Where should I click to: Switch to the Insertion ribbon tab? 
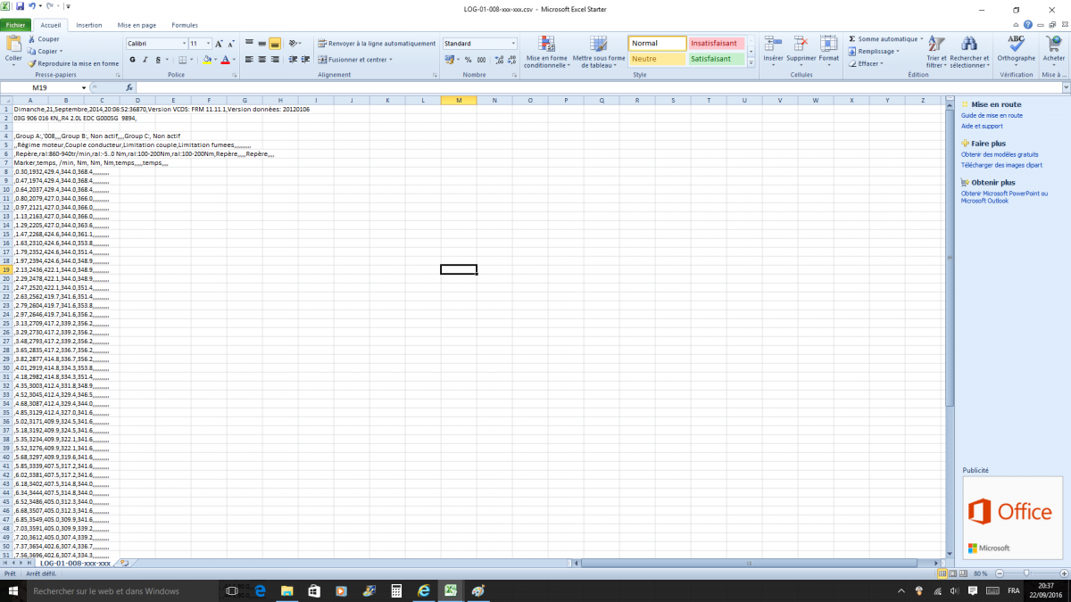[89, 25]
